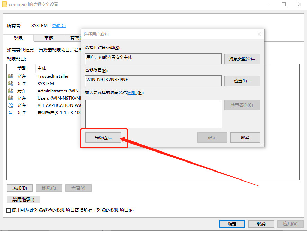
Task: Switch to the 审核 tab
Action: pos(48,38)
